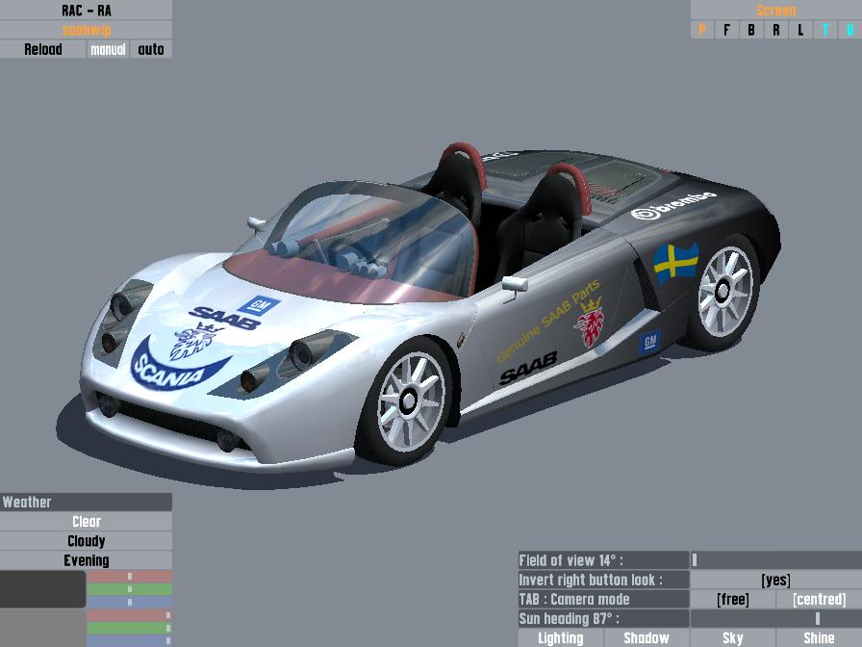Click the orange Screen label
Image resolution: width=862 pixels, height=647 pixels.
click(x=775, y=10)
